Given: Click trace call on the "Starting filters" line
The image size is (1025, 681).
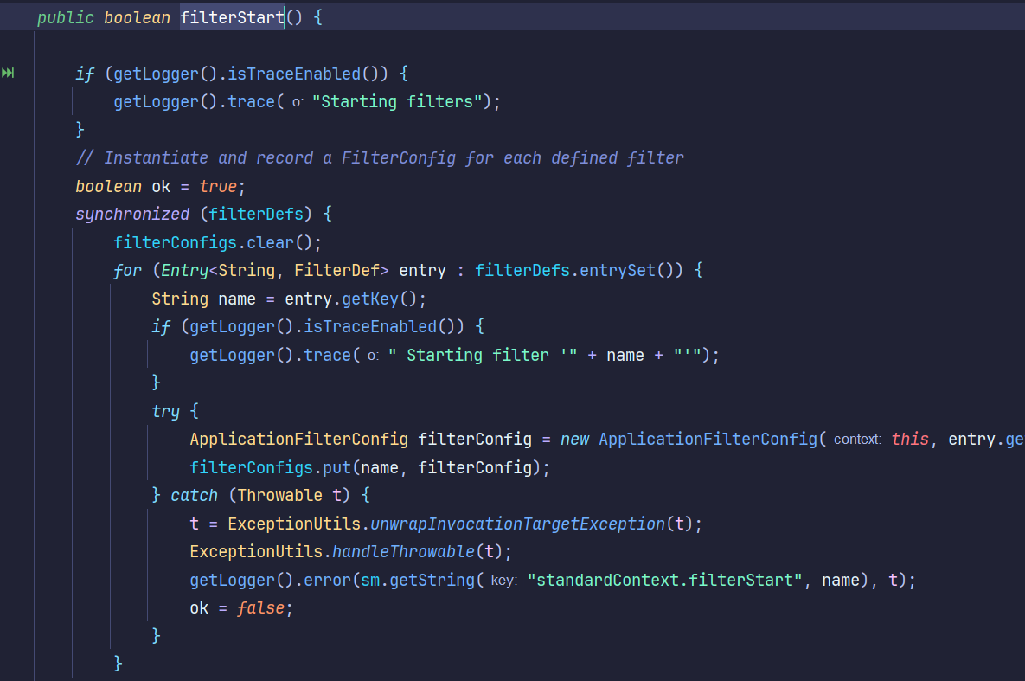Looking at the screenshot, I should pos(251,102).
